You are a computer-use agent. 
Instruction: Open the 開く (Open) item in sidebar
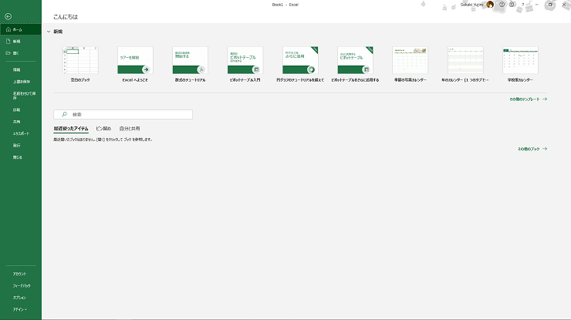pyautogui.click(x=21, y=53)
